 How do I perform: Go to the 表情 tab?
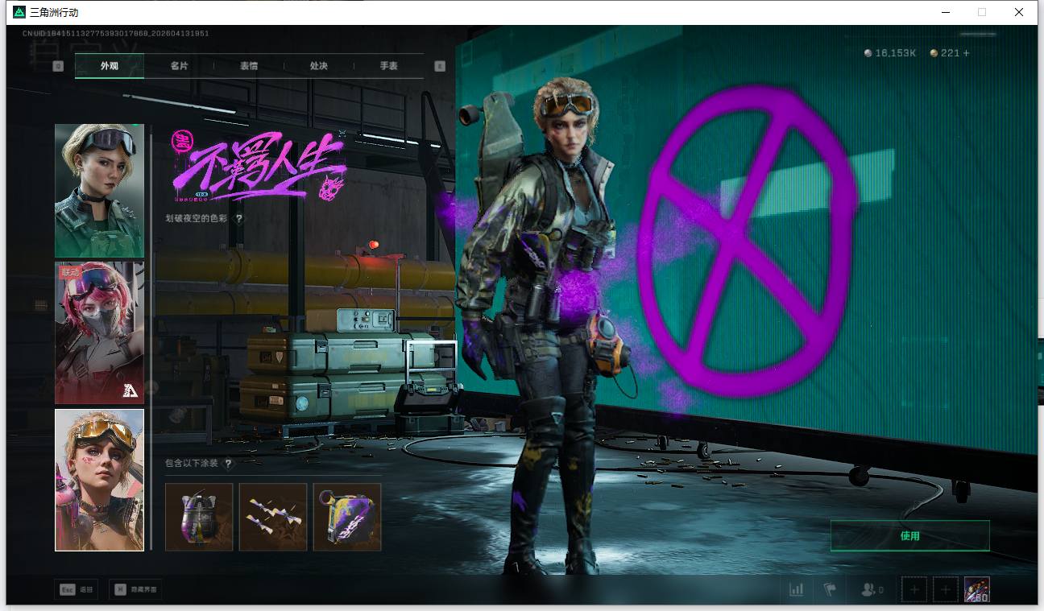tap(249, 66)
